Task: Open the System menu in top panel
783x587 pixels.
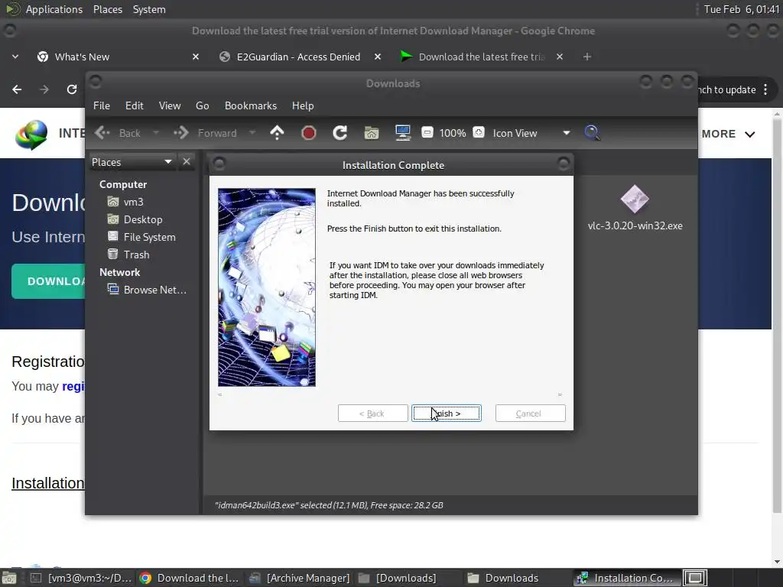Action: (x=149, y=9)
